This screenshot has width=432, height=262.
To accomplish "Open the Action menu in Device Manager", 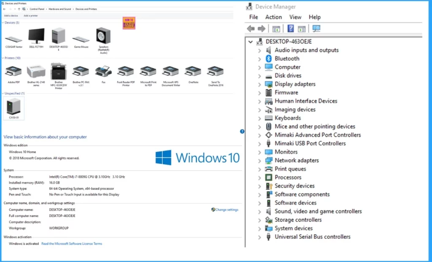I will (x=273, y=17).
